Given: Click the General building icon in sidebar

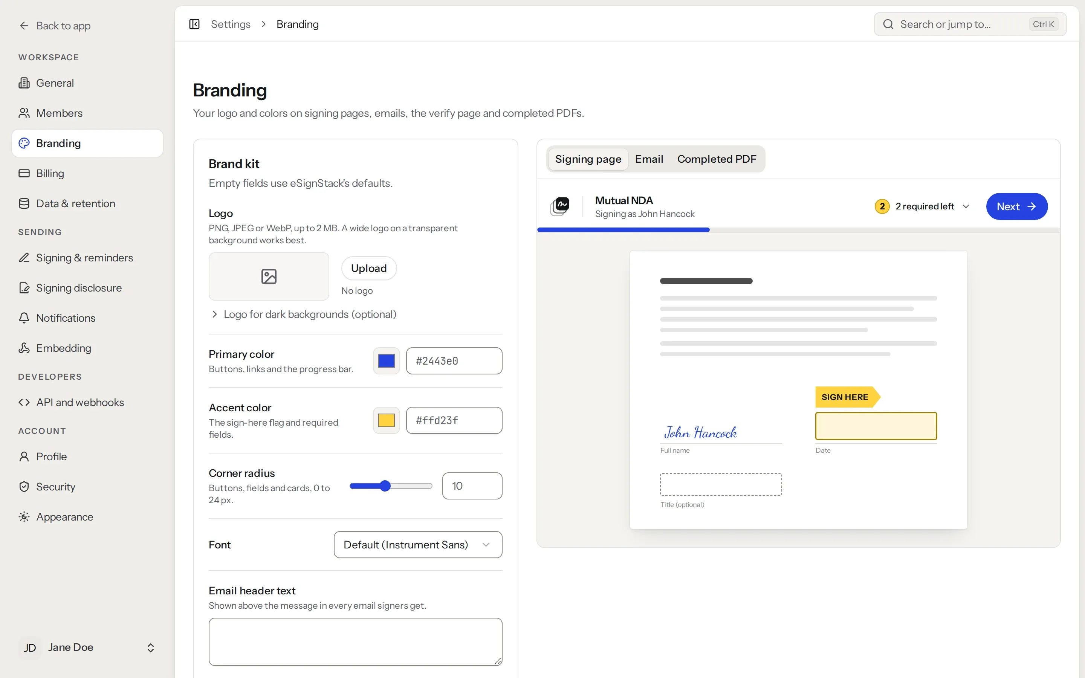Looking at the screenshot, I should [24, 83].
